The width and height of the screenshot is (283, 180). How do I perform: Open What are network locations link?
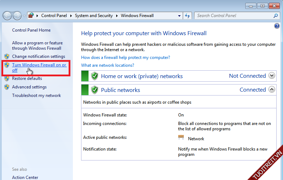[107, 65]
